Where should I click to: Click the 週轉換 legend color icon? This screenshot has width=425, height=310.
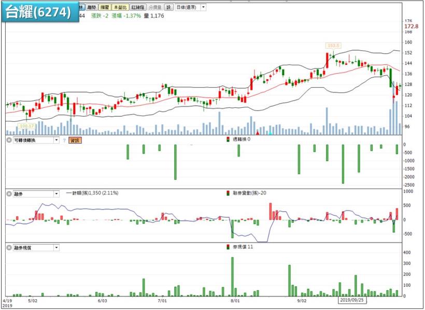(228, 139)
